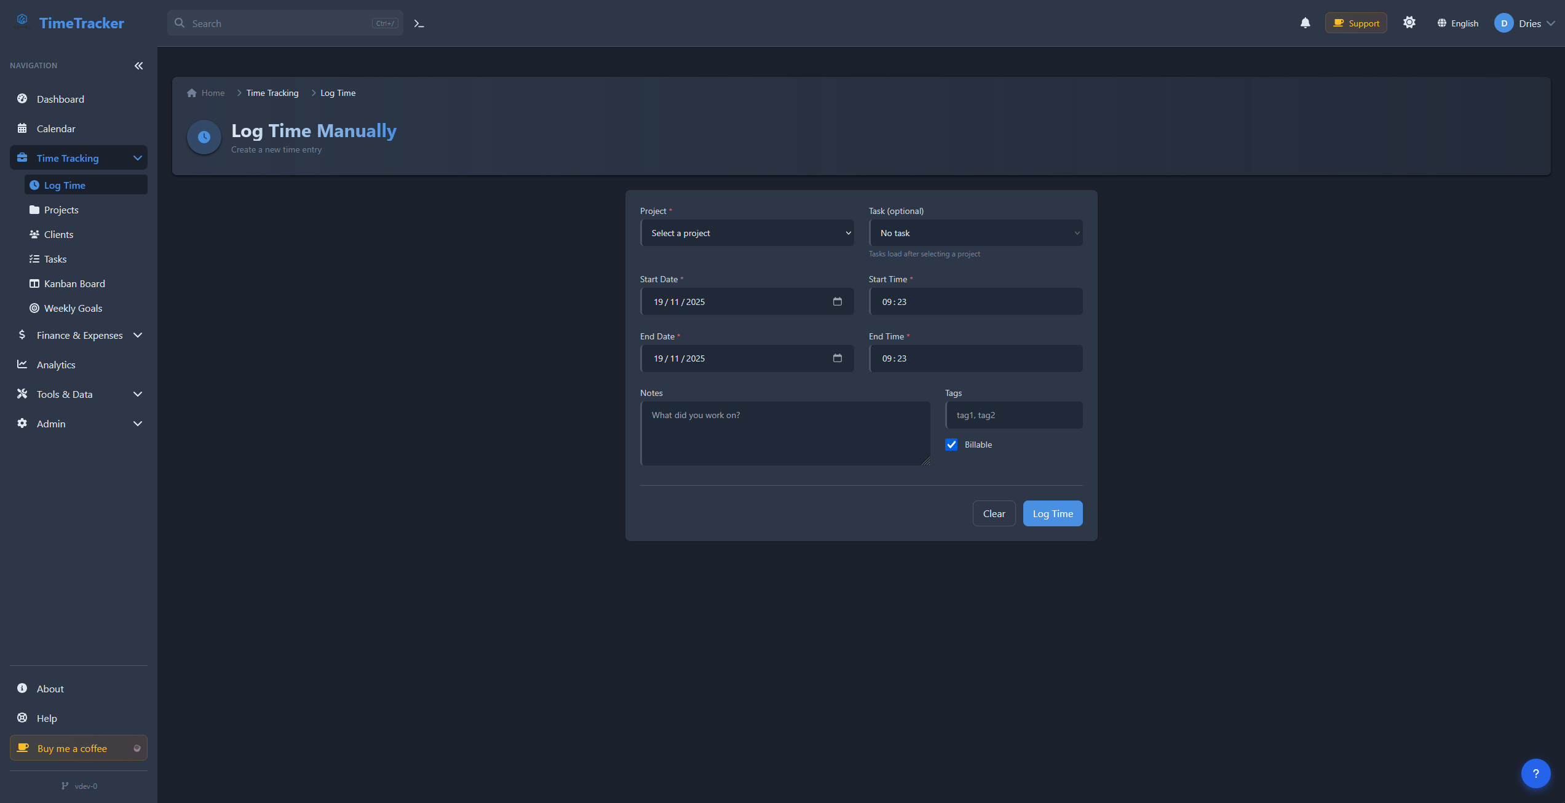Collapse the Time Tracking section

point(138,158)
